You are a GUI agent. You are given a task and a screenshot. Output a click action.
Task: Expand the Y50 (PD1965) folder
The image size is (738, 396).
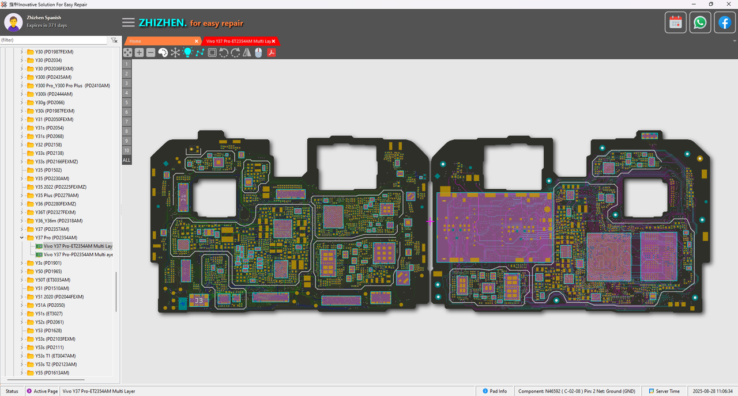pyautogui.click(x=22, y=271)
